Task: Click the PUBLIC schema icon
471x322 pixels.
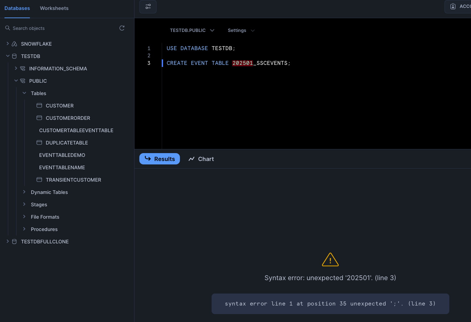Action: [23, 81]
